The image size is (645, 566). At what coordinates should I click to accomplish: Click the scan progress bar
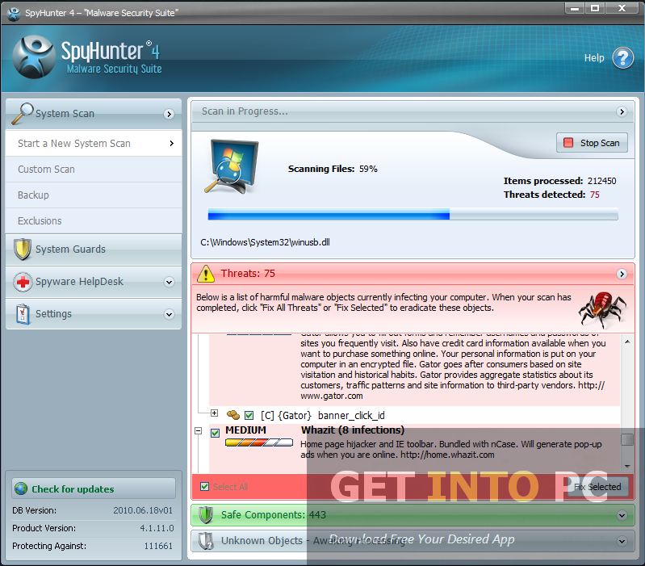[412, 215]
